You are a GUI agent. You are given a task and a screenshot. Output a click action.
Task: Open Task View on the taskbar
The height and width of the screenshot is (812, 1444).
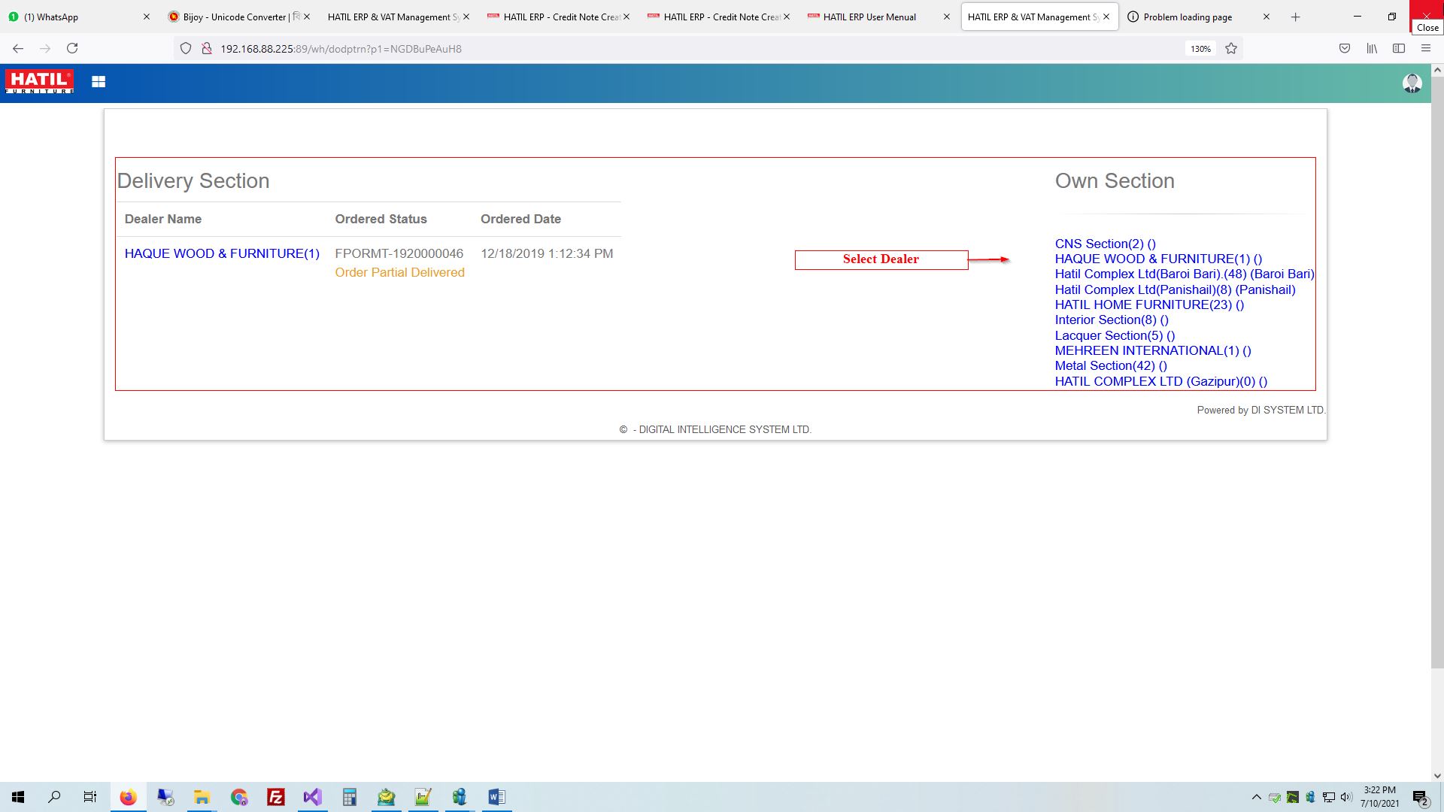(90, 797)
